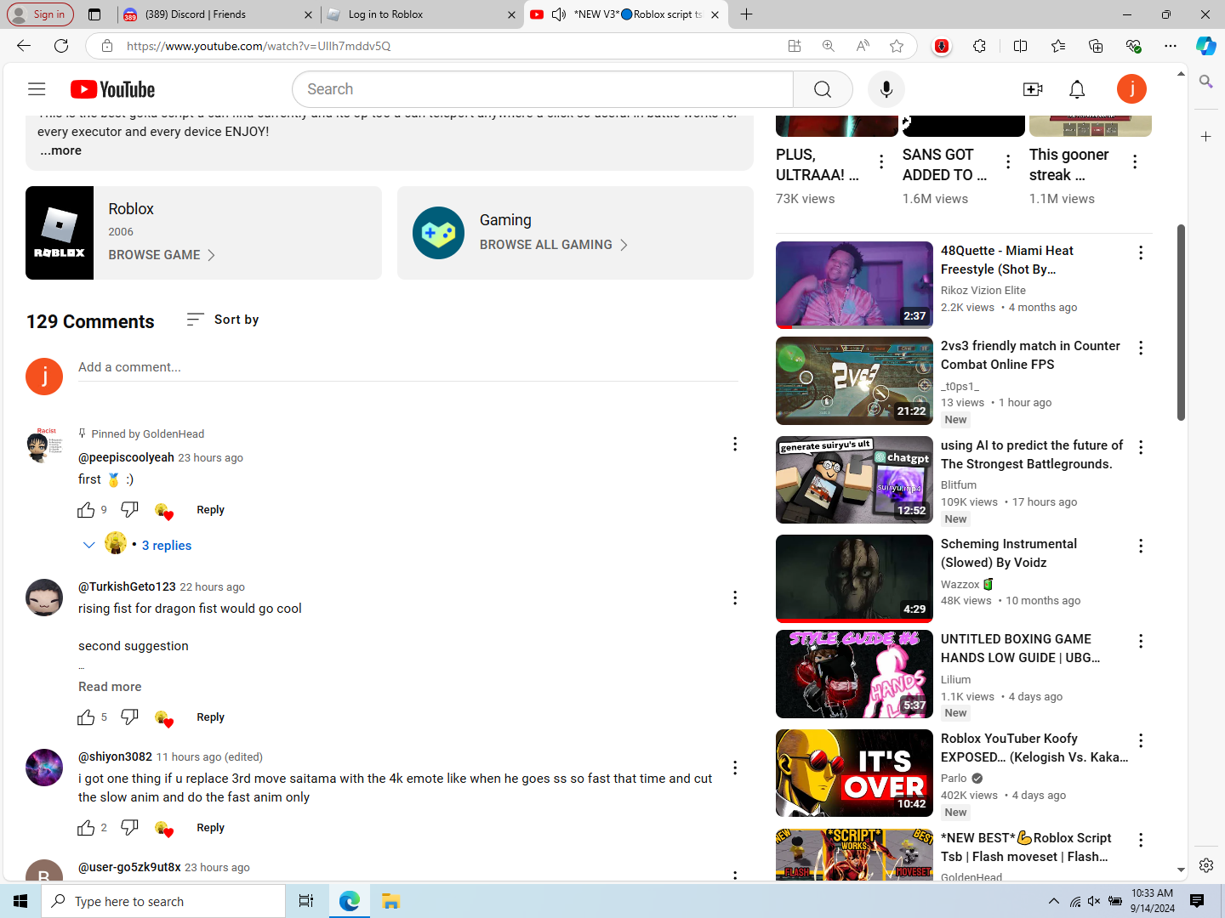Refresh the page with the reload icon

click(61, 46)
